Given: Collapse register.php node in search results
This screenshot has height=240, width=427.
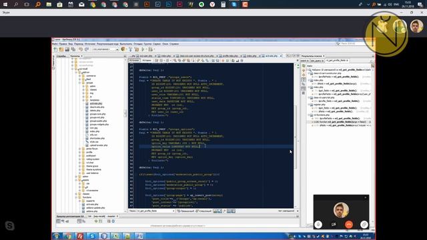Looking at the screenshot, I should coord(309,105).
